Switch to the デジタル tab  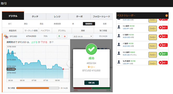click(x=13, y=16)
